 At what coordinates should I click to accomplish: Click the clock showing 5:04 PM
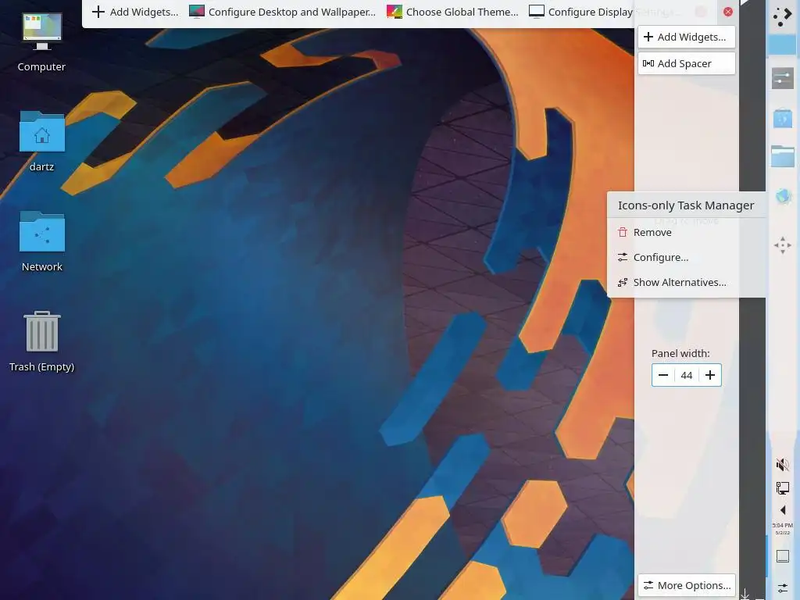pos(783,529)
